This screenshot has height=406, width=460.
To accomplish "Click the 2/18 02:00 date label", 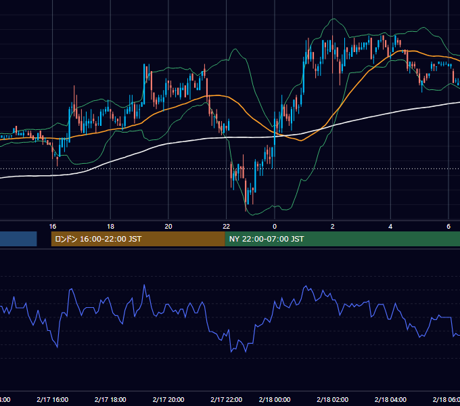I will [x=332, y=399].
